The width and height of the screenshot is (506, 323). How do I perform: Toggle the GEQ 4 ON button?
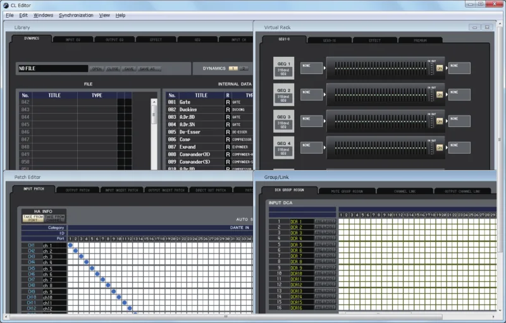tap(440, 148)
